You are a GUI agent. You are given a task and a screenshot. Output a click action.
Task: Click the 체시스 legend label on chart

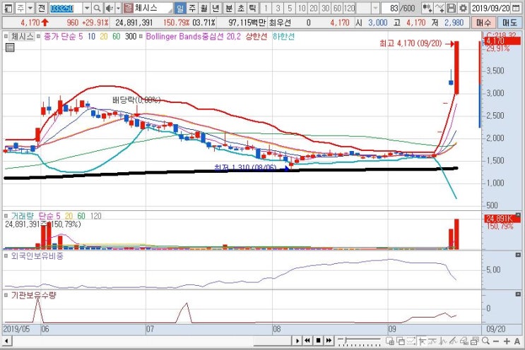[x=23, y=37]
